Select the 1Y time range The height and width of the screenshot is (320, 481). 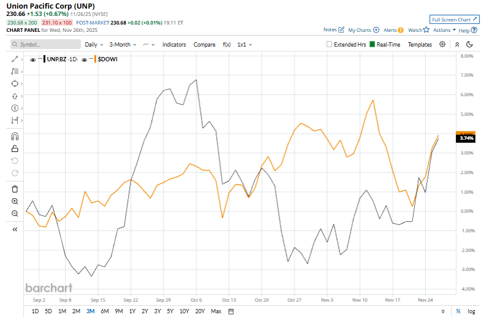click(x=132, y=311)
